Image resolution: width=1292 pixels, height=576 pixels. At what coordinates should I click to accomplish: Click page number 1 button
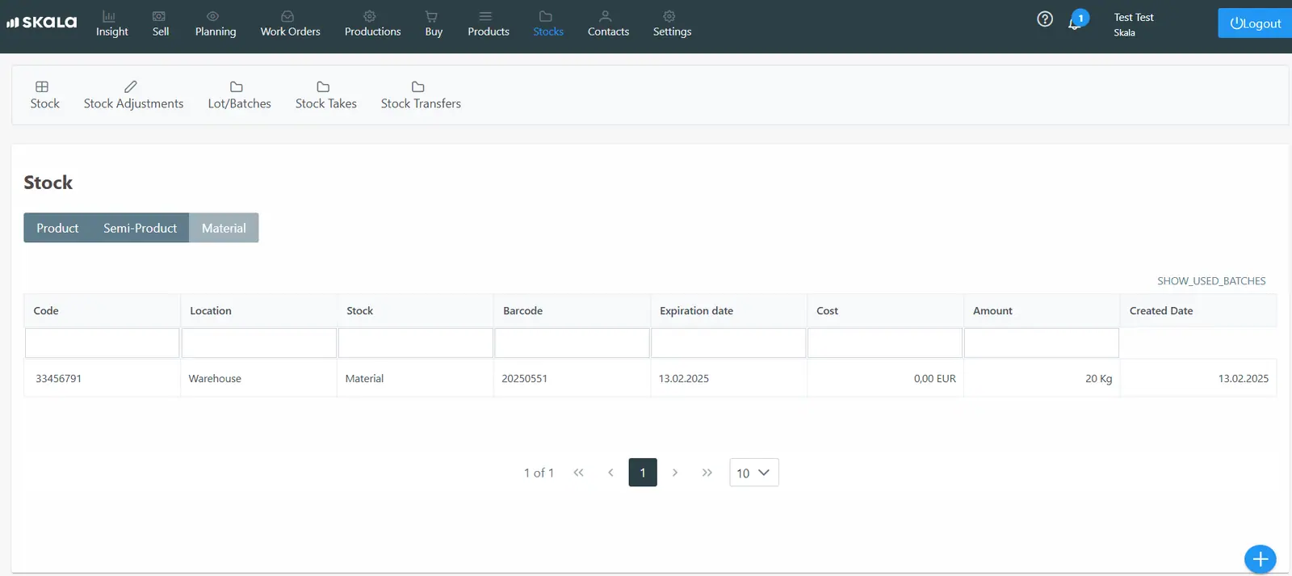click(643, 473)
